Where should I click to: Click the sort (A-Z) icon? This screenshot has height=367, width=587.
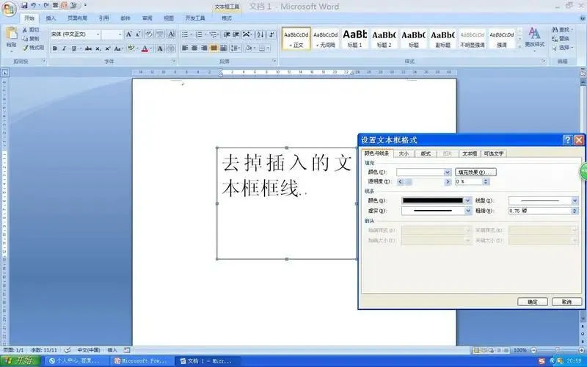click(x=260, y=34)
